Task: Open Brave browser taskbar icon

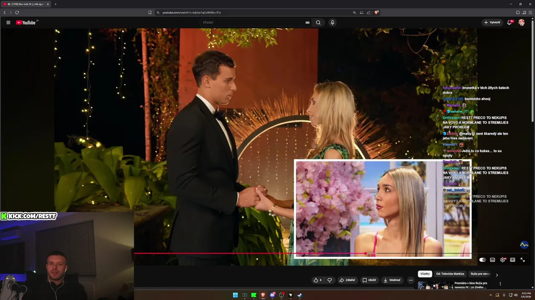Action: pos(263,295)
